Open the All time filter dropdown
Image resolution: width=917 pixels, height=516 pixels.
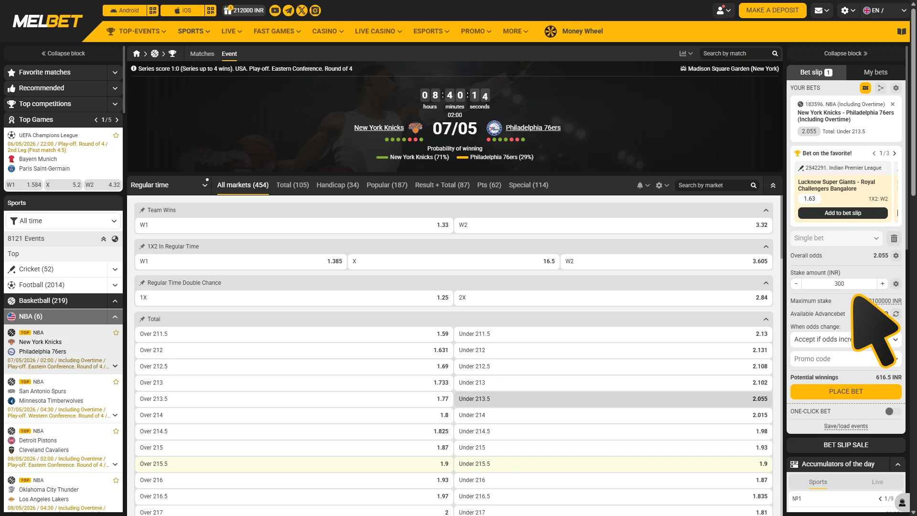click(x=63, y=221)
